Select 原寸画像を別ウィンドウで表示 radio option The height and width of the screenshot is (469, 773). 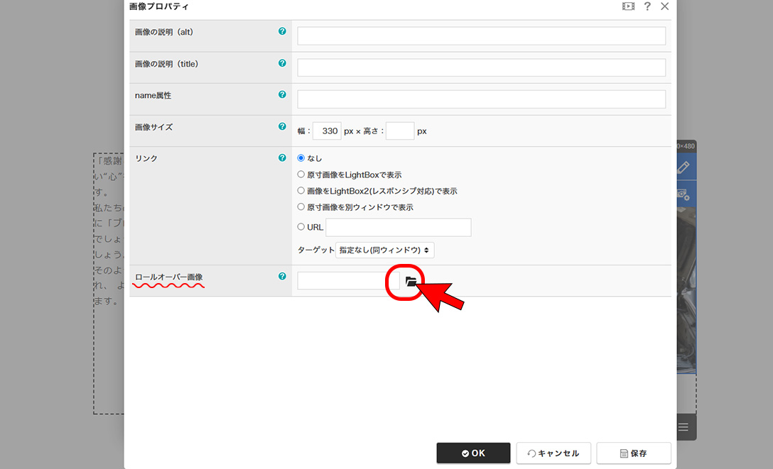301,207
